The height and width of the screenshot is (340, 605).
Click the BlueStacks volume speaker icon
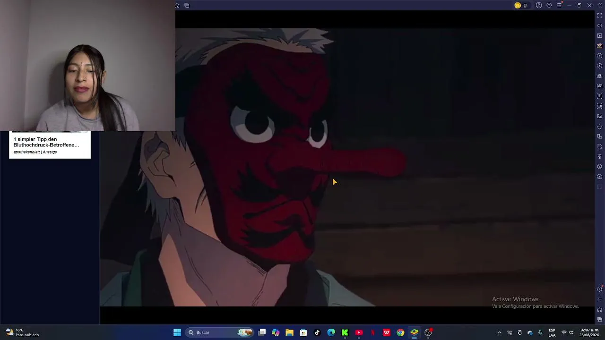pos(600,25)
